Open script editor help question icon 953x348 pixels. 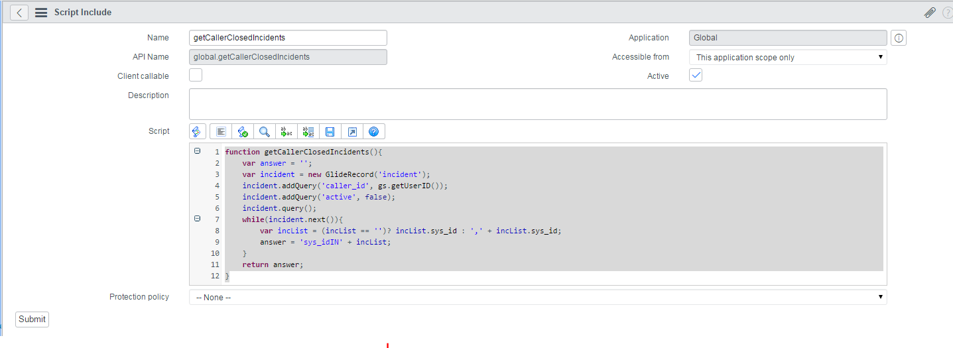tap(373, 131)
